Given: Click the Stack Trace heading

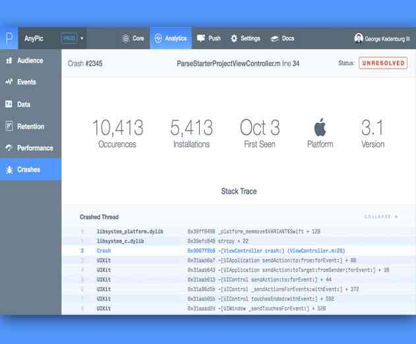Looking at the screenshot, I should [239, 191].
